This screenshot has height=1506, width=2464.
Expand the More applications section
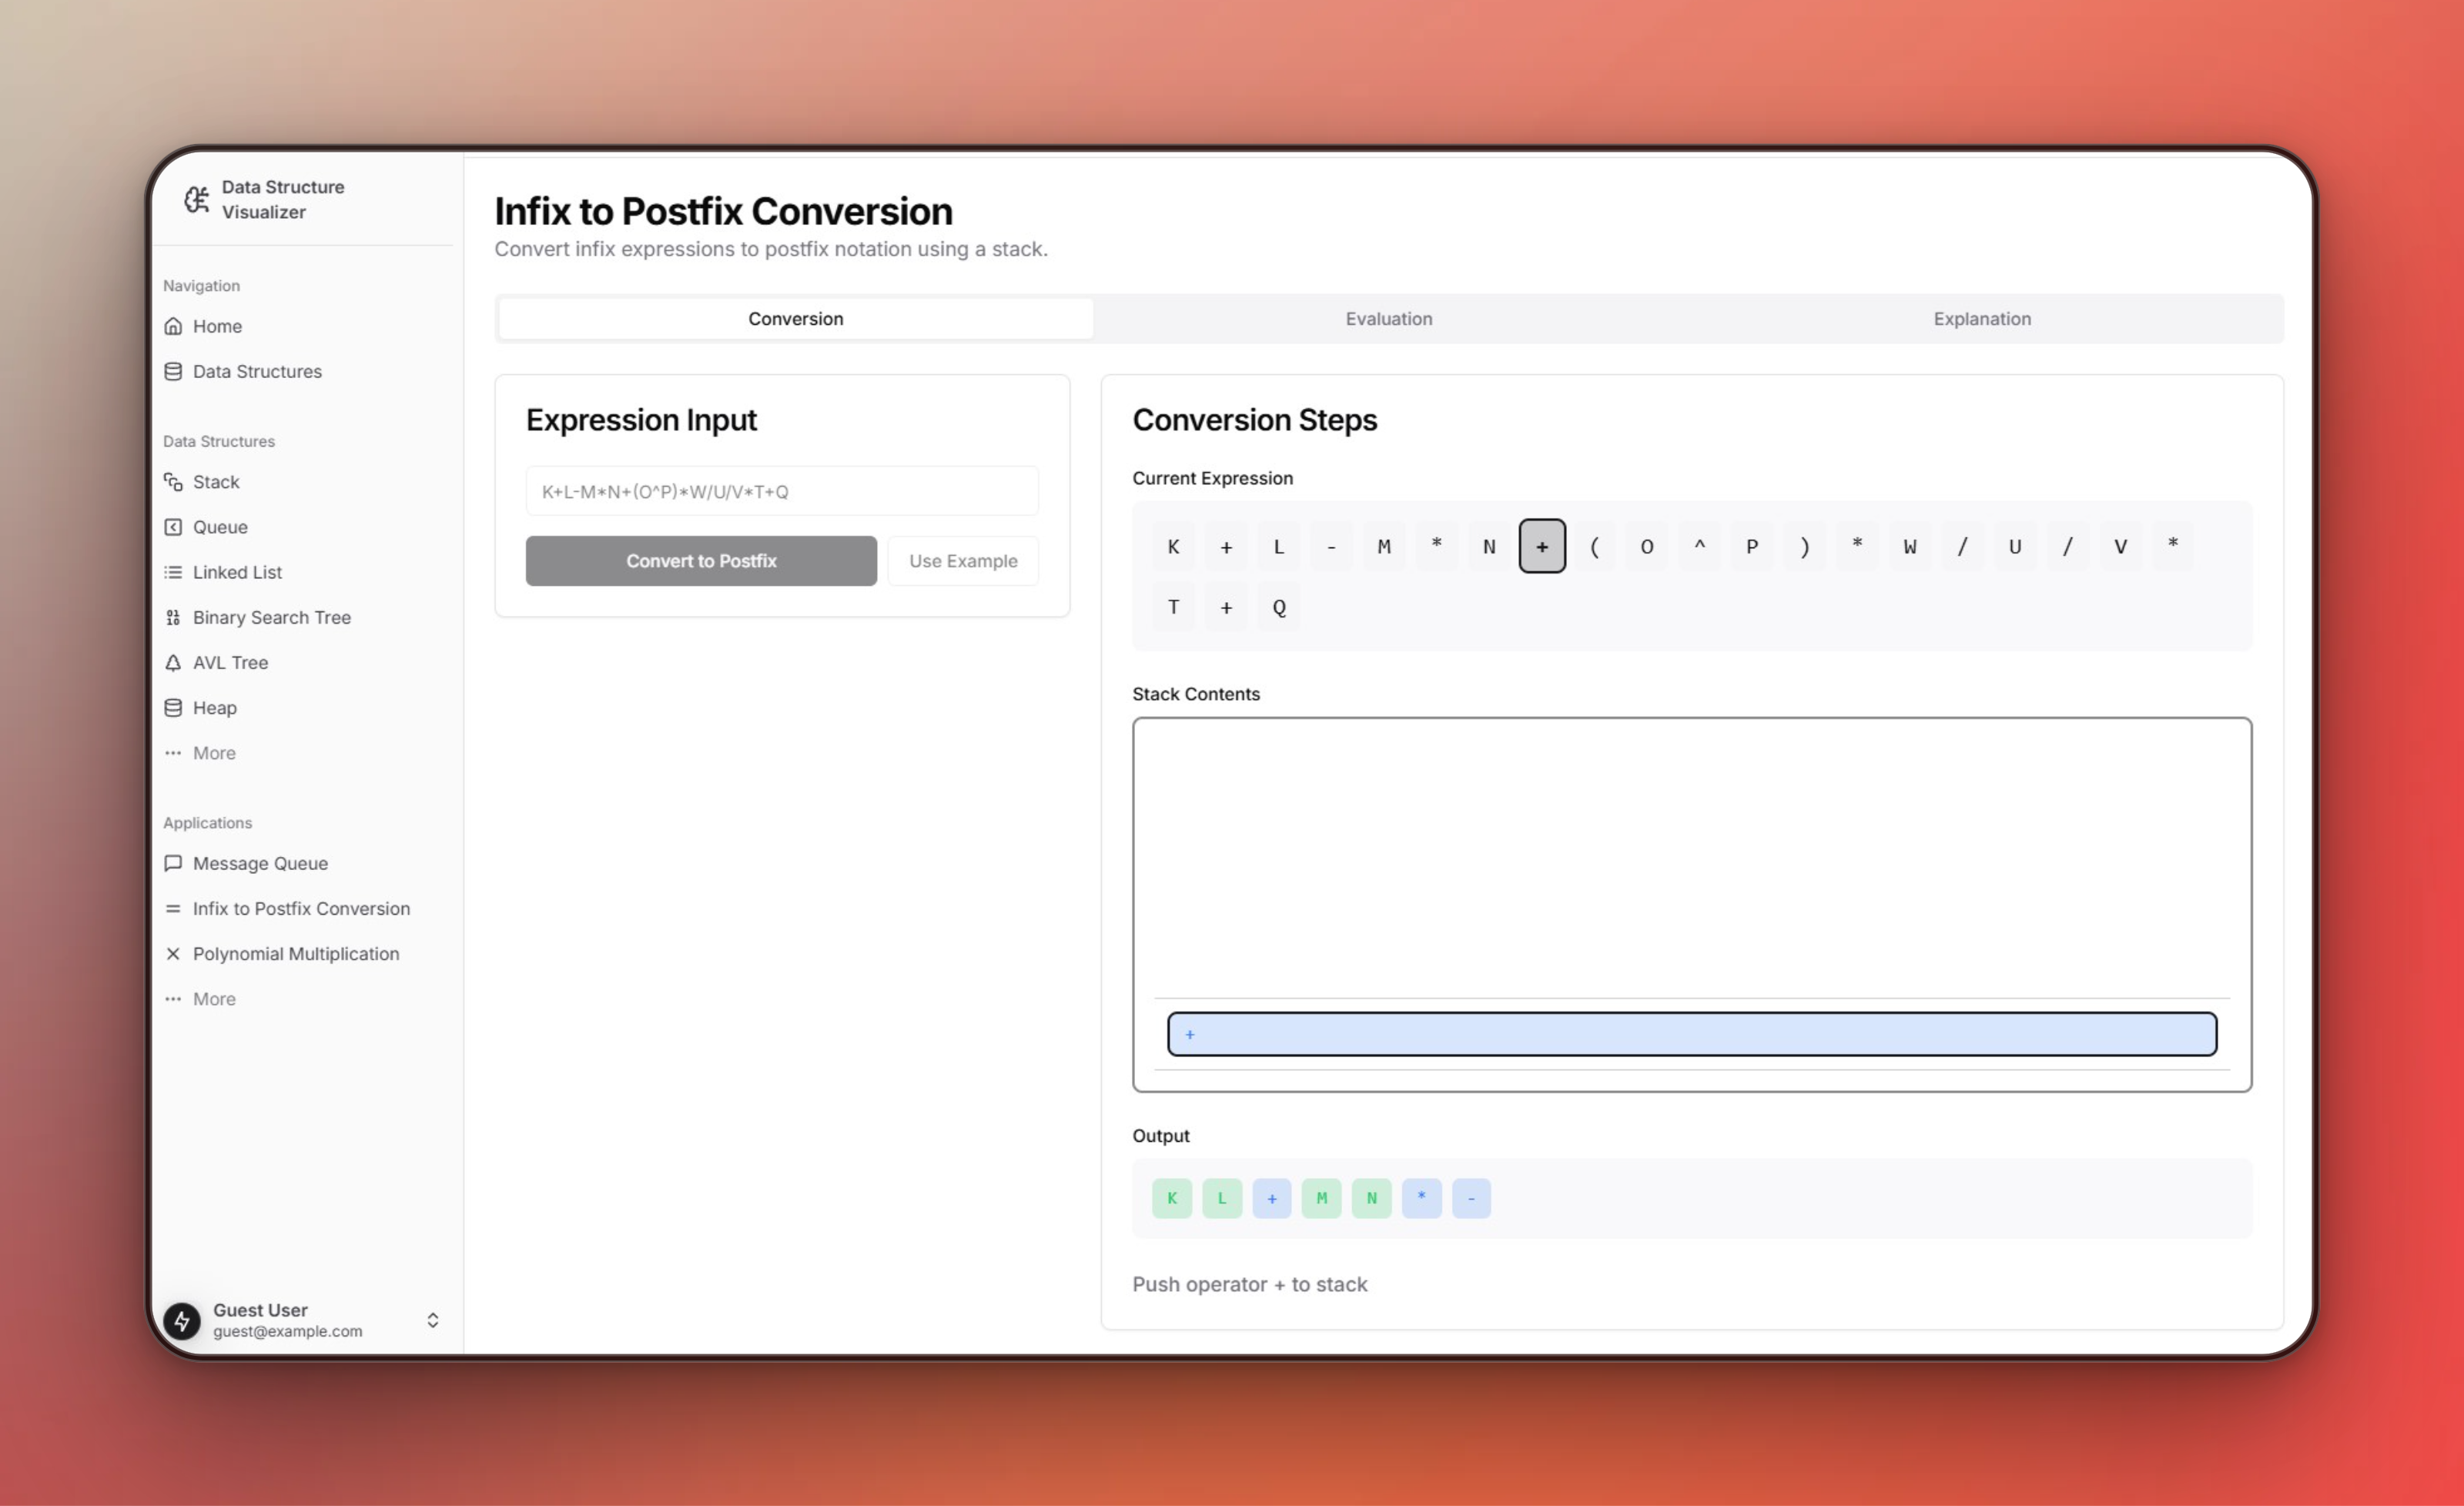(215, 998)
